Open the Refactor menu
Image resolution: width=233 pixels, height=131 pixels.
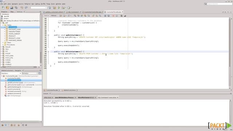click(x=28, y=4)
